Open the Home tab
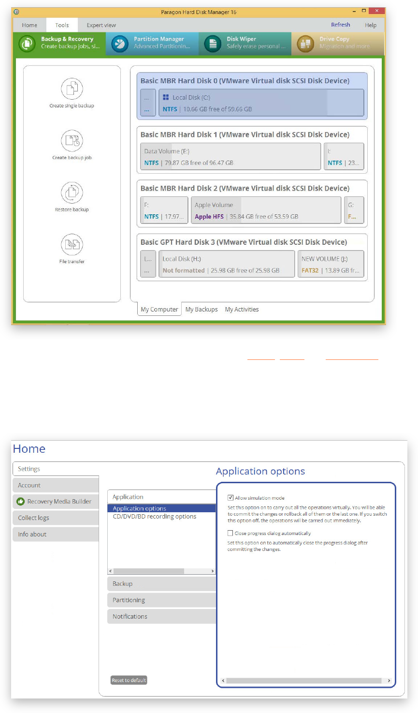 tap(29, 25)
